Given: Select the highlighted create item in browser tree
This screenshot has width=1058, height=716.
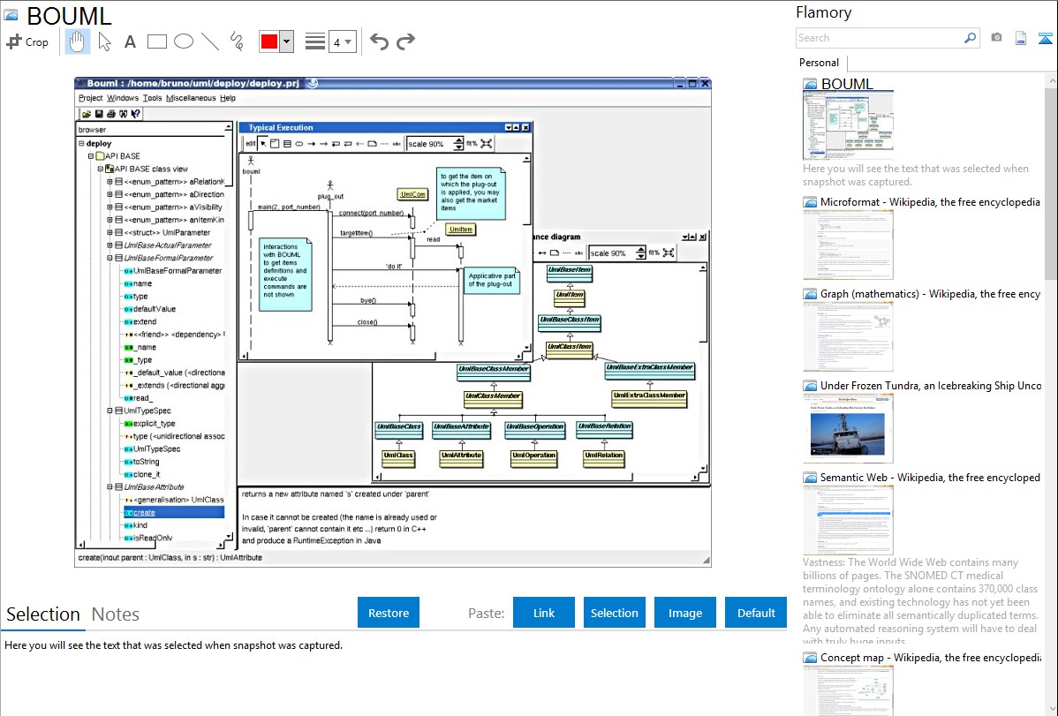Looking at the screenshot, I should [x=173, y=513].
